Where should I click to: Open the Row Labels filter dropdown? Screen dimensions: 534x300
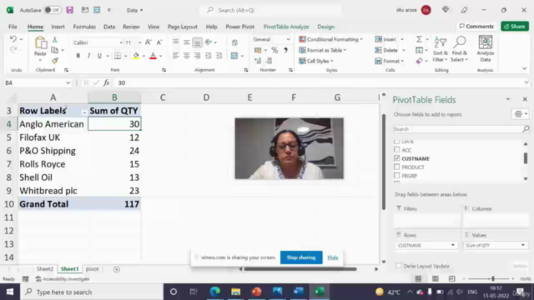(83, 112)
